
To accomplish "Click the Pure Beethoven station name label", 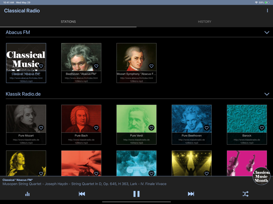I will click(192, 136).
